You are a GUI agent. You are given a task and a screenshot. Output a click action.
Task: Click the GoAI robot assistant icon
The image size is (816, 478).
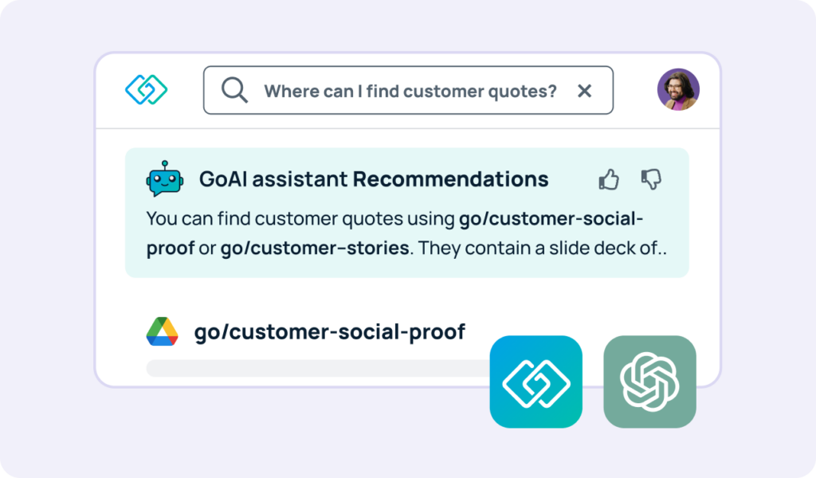pyautogui.click(x=164, y=178)
